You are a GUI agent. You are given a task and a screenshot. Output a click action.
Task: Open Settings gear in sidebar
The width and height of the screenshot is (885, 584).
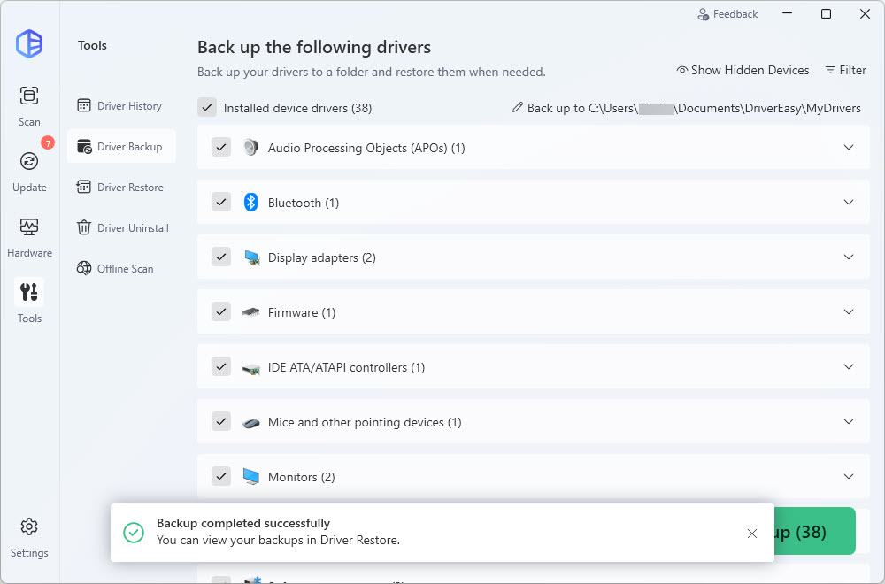(29, 527)
